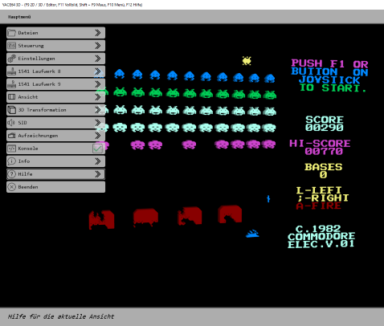Viewport: 384px width, 326px height.
Task: Click the BASES 0 counter
Action: pos(324,171)
